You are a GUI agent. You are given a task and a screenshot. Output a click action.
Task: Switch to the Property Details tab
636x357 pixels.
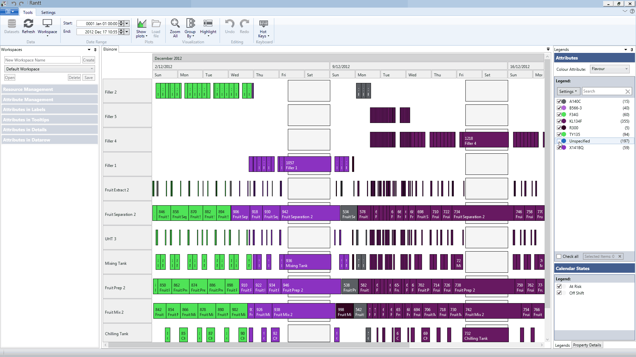pyautogui.click(x=587, y=345)
